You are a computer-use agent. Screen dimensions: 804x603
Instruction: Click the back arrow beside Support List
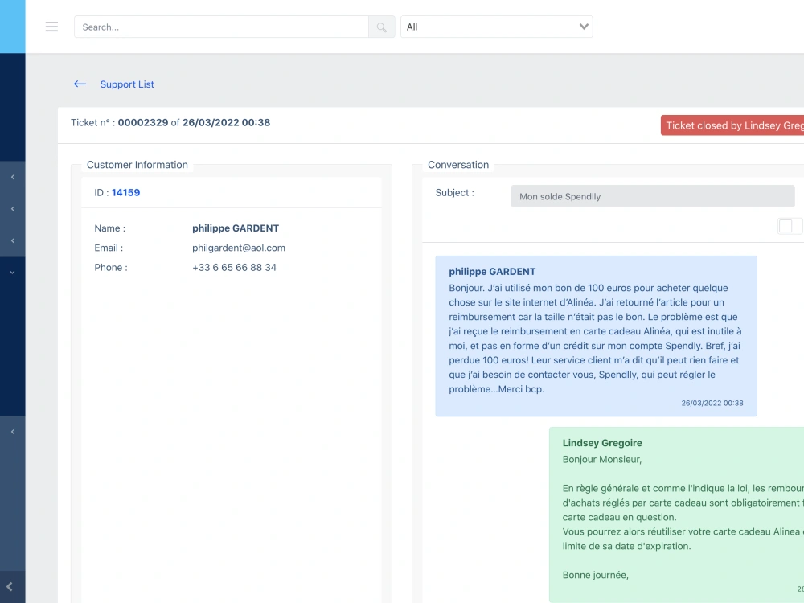pyautogui.click(x=80, y=84)
